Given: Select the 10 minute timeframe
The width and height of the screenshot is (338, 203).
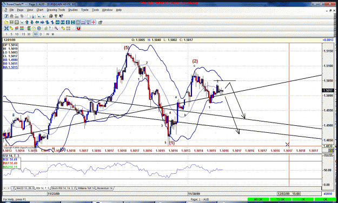Looking at the screenshot, I should [x=17, y=34].
